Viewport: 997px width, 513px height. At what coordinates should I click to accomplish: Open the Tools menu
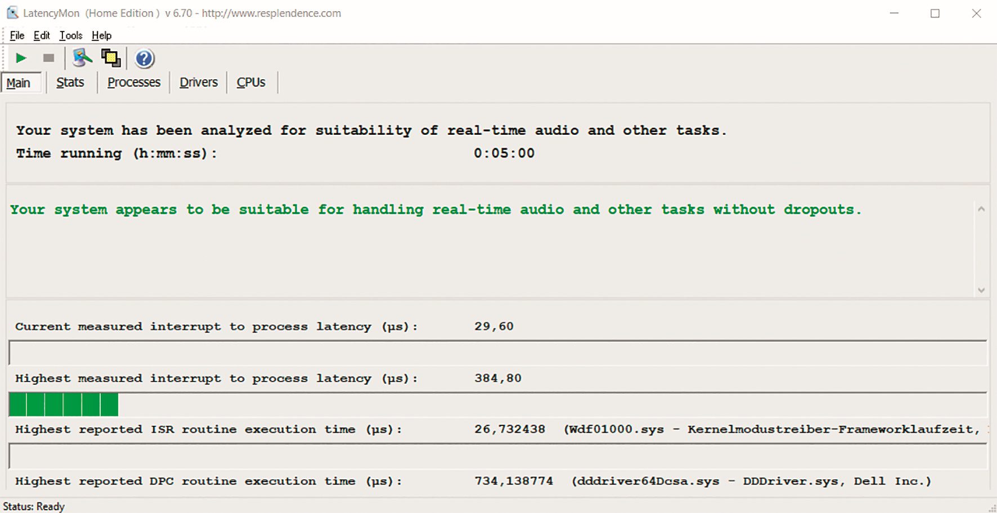click(x=71, y=35)
